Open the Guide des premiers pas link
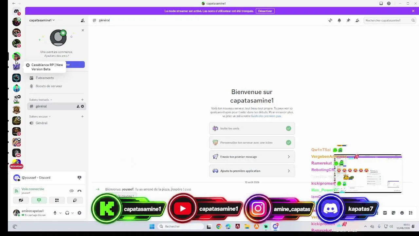The image size is (419, 236). (266, 116)
